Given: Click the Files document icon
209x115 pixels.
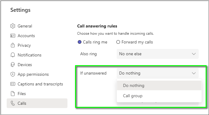Looking at the screenshot, I should pos(13,94).
